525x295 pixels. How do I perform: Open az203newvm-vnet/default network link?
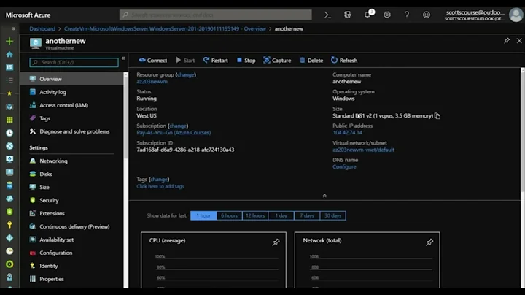pyautogui.click(x=363, y=150)
